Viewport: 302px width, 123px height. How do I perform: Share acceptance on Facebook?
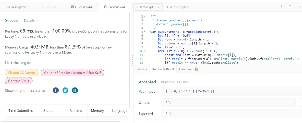[56, 90]
